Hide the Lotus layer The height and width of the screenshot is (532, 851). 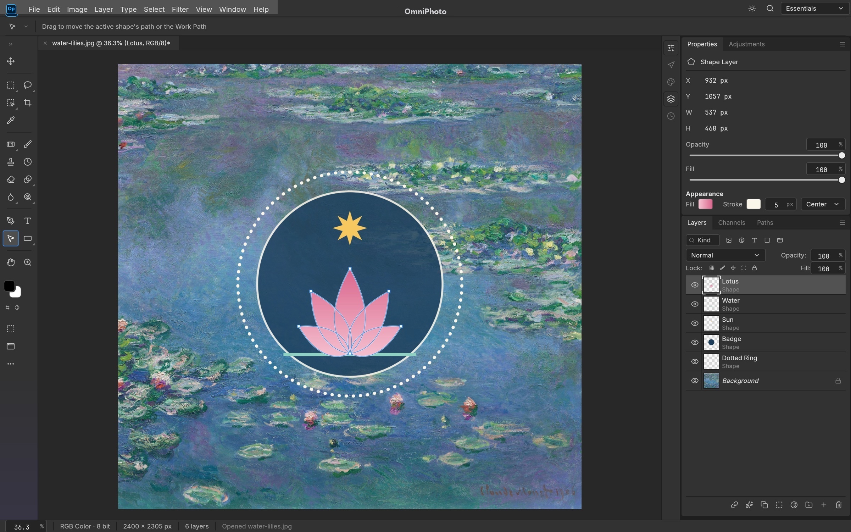click(695, 285)
